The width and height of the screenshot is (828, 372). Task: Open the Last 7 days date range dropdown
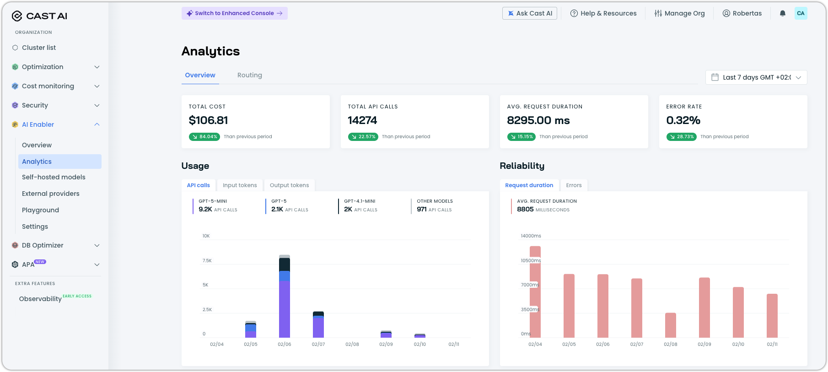(x=756, y=77)
